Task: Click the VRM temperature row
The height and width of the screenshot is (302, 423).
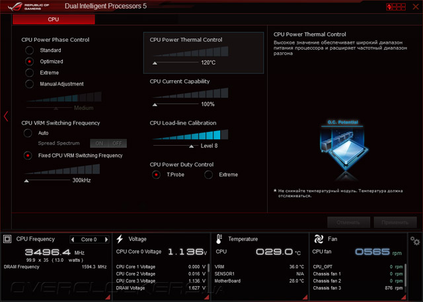Action: click(259, 267)
